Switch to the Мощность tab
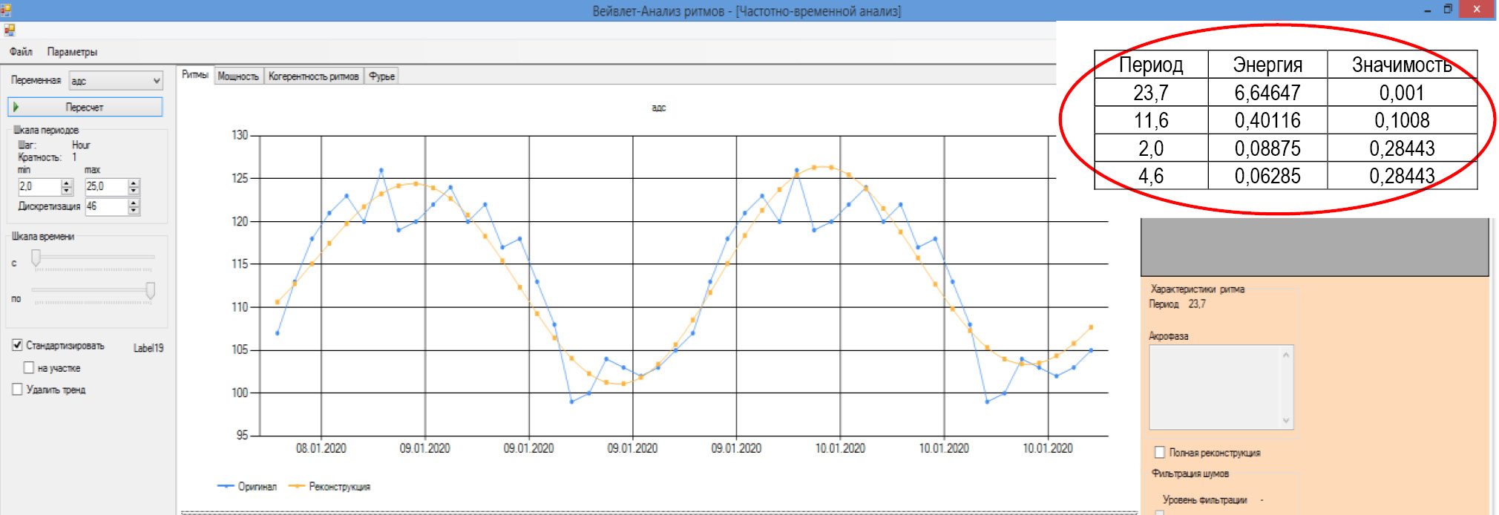1499x515 pixels. (238, 76)
